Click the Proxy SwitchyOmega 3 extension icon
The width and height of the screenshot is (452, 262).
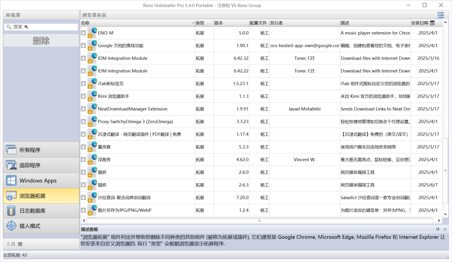pos(92,121)
